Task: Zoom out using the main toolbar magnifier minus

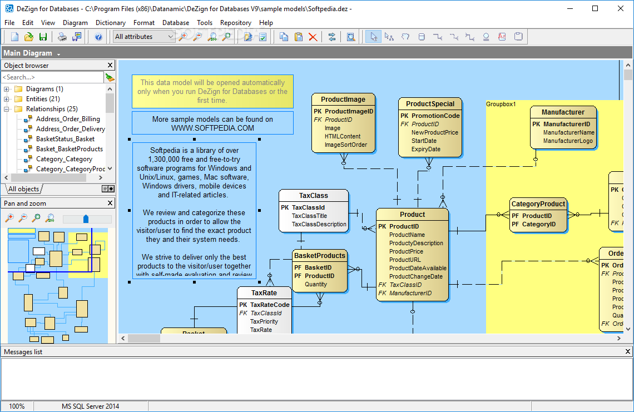Action: [197, 37]
